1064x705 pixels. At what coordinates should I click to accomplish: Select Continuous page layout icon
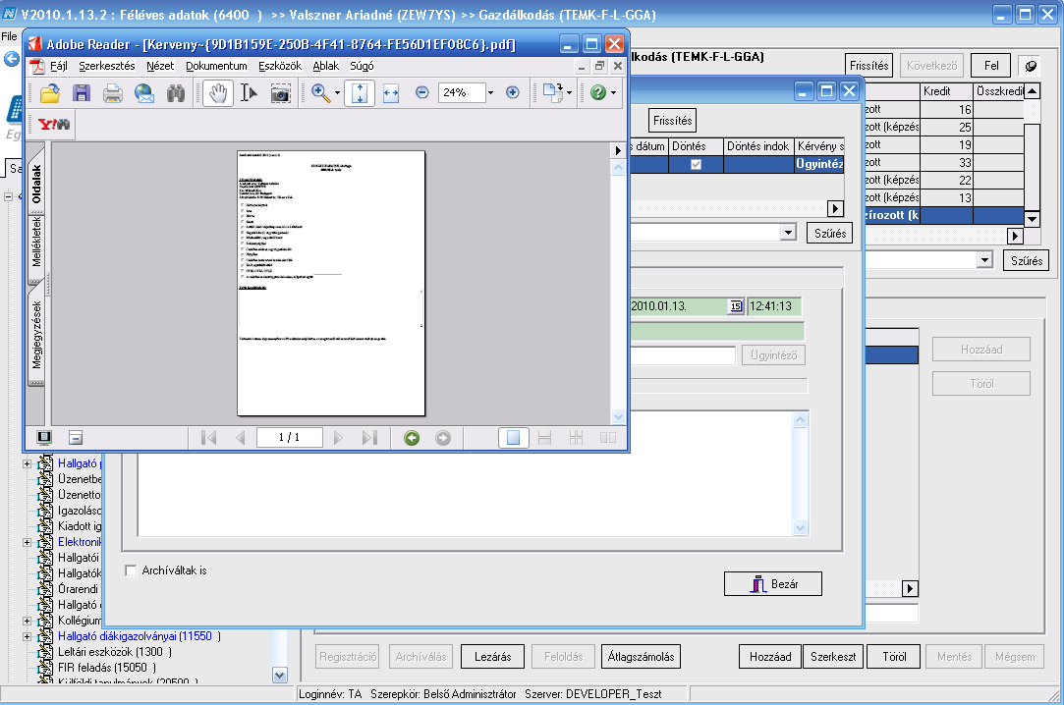tap(545, 438)
